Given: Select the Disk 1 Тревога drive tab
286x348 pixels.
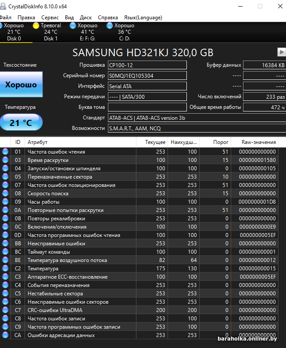Looking at the screenshot, I should pyautogui.click(x=50, y=32).
